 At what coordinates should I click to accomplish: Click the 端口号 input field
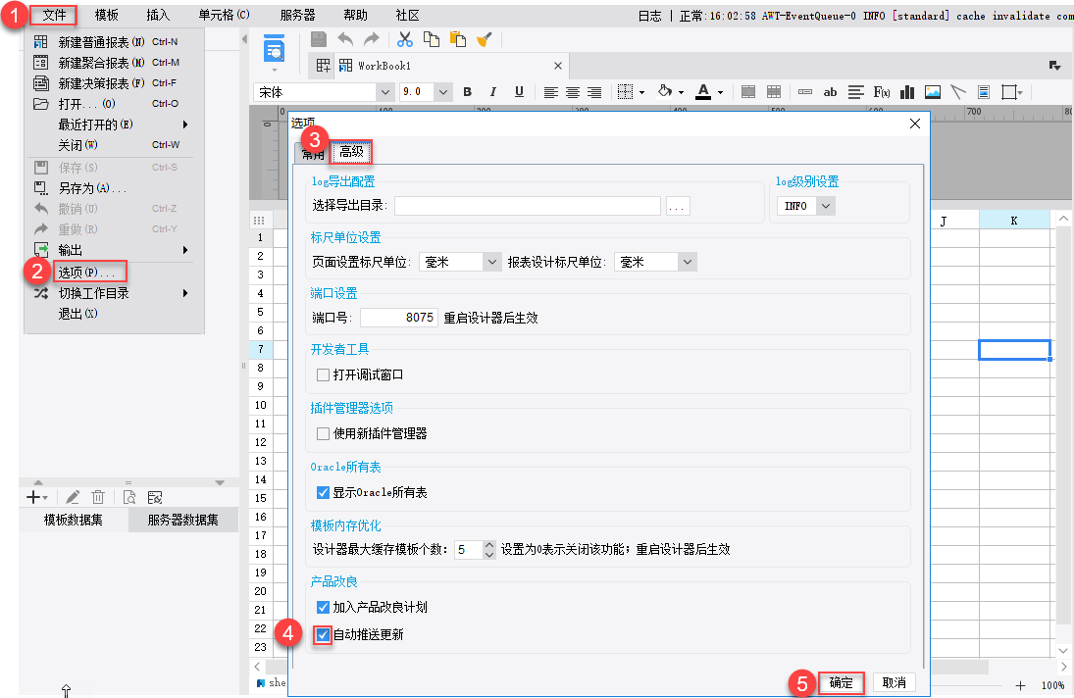pos(398,318)
